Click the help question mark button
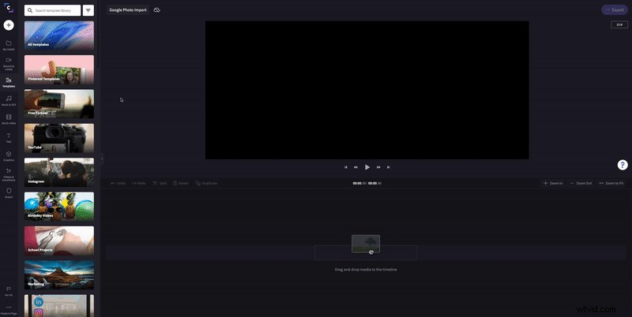 [x=623, y=165]
